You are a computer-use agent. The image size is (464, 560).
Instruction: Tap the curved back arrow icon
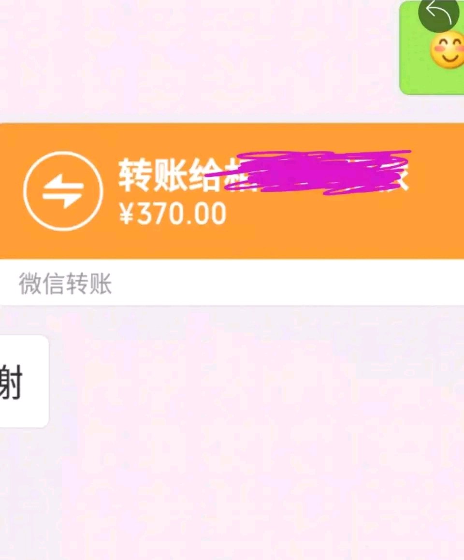pyautogui.click(x=439, y=12)
